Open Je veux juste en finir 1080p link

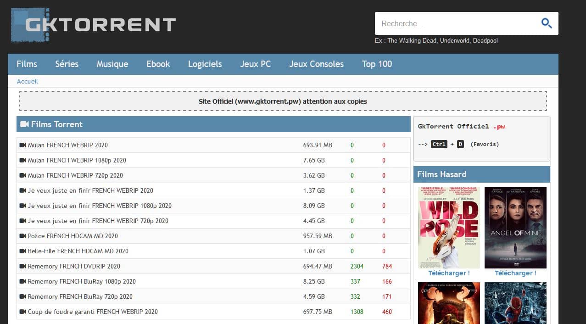pos(99,206)
